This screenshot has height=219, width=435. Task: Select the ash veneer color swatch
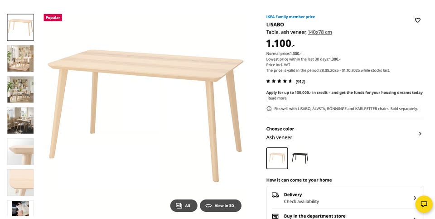[277, 158]
